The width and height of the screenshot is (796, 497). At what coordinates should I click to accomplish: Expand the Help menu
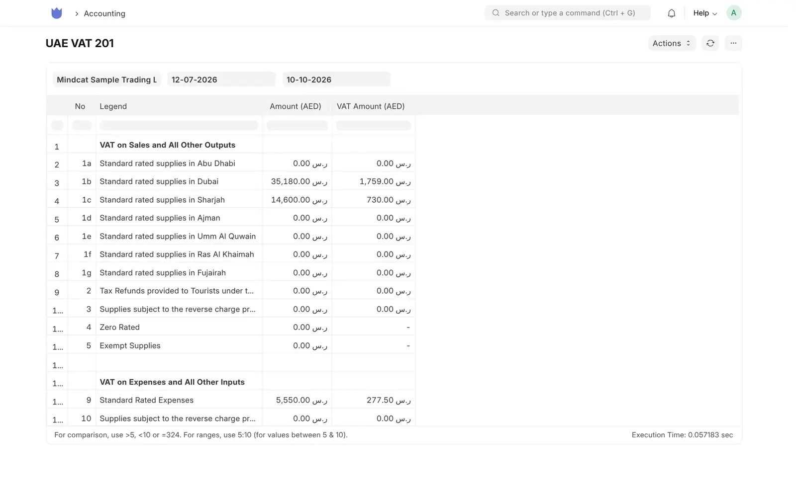pyautogui.click(x=705, y=13)
